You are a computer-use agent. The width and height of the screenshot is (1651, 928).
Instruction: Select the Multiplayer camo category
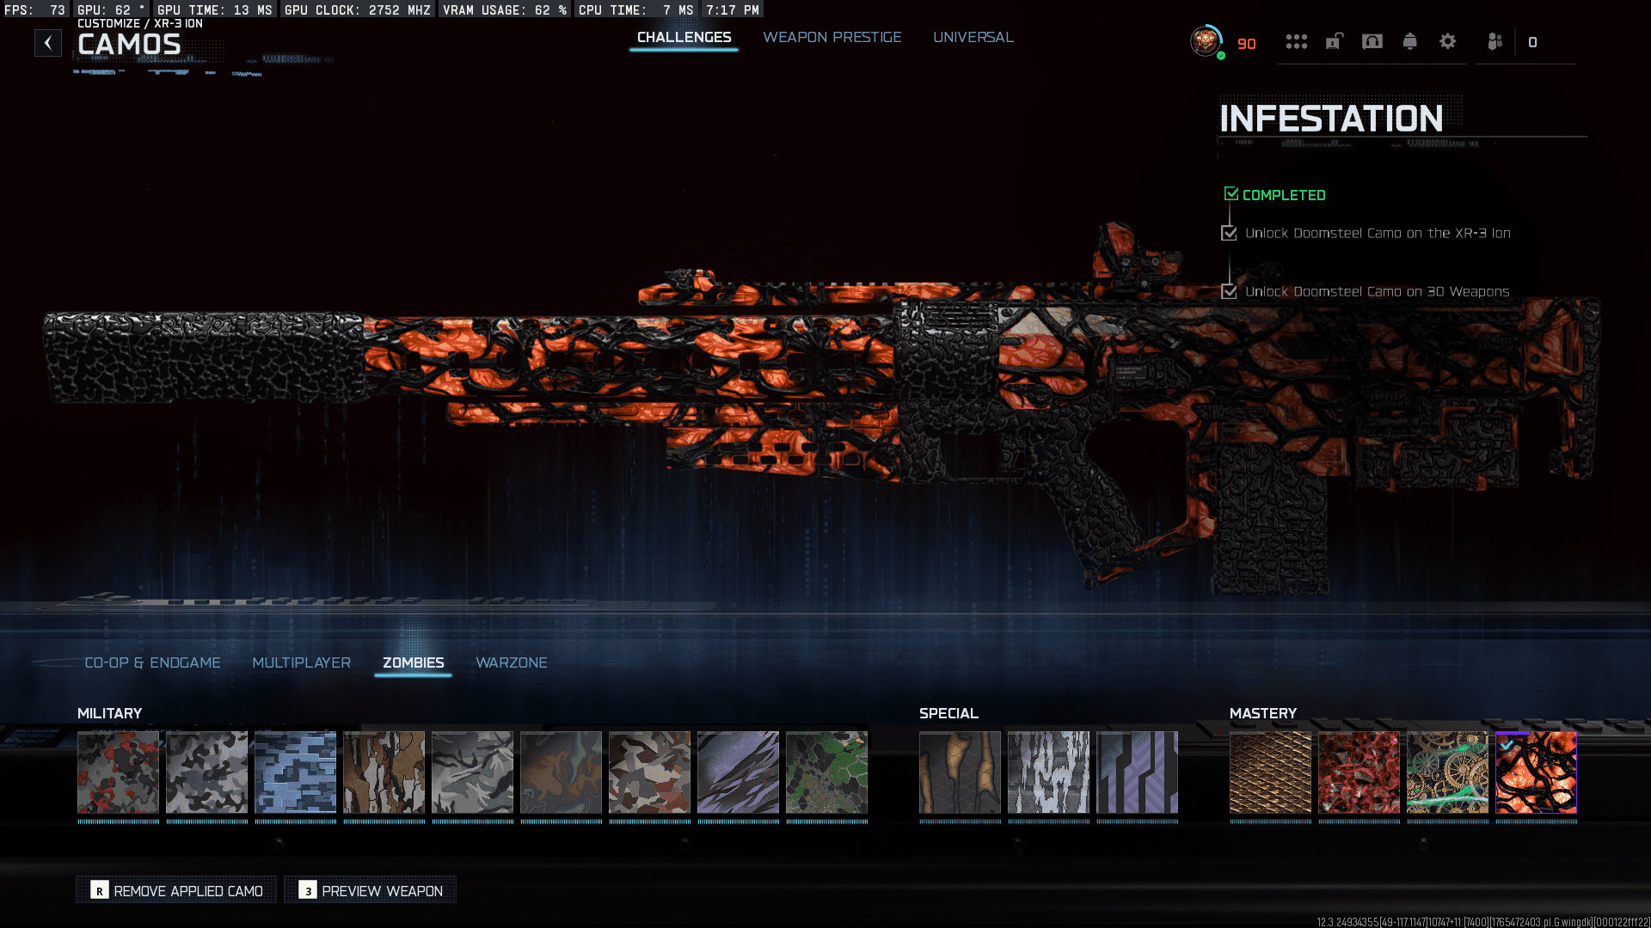[301, 662]
